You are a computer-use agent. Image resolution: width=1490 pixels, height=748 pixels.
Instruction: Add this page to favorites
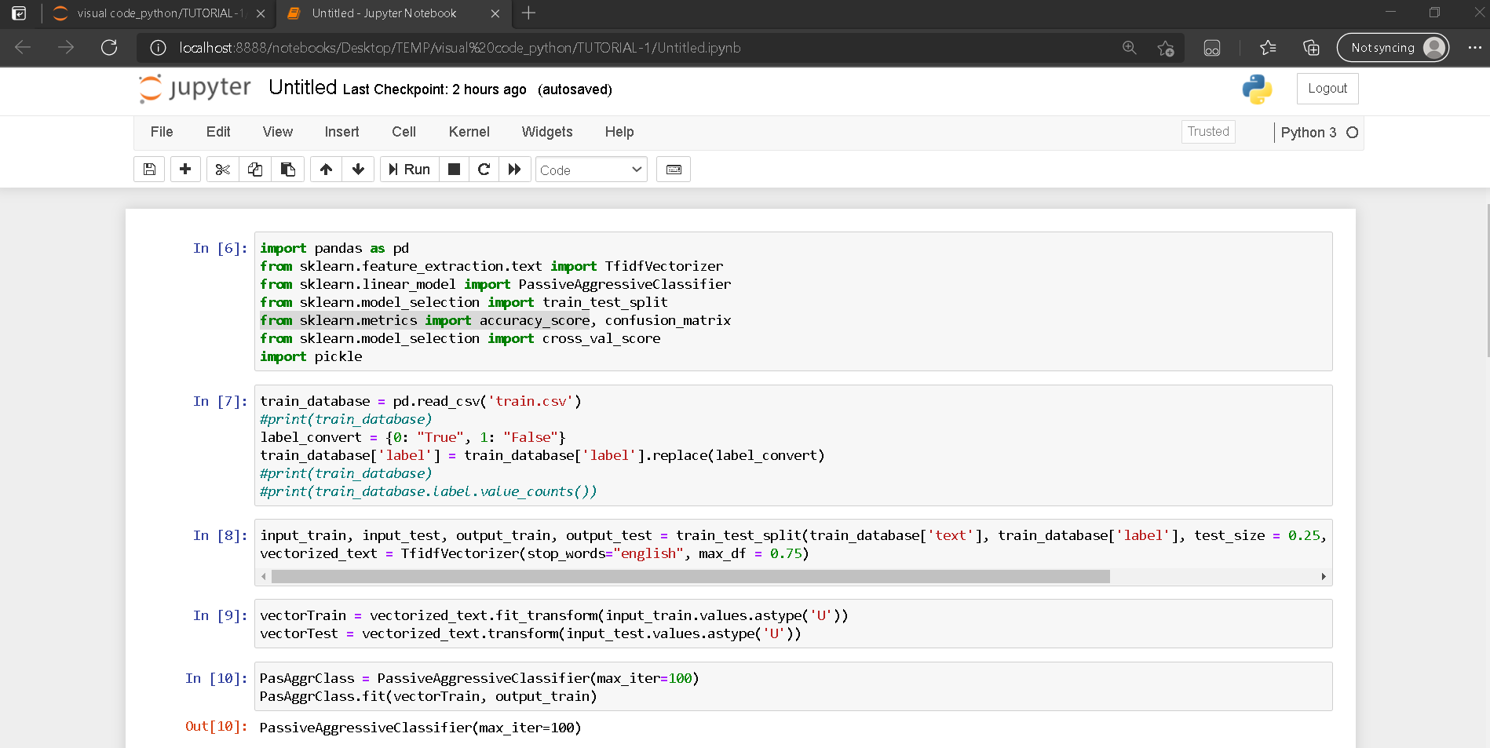tap(1166, 48)
